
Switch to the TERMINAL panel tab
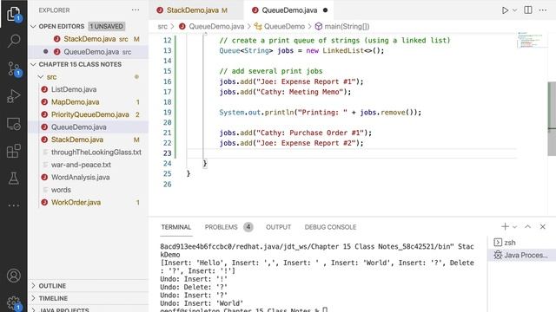(x=175, y=227)
